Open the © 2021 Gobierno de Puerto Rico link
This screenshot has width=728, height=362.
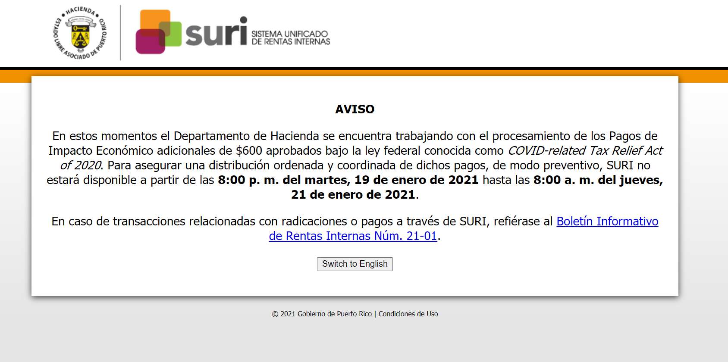click(x=321, y=314)
